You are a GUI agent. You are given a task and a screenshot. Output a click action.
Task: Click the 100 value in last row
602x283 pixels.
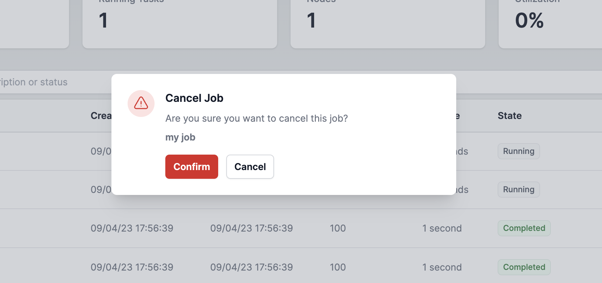338,267
